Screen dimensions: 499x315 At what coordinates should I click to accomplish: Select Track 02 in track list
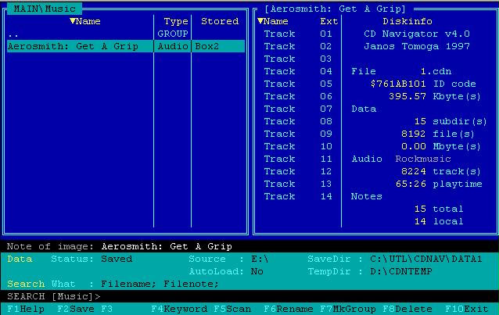coord(298,46)
